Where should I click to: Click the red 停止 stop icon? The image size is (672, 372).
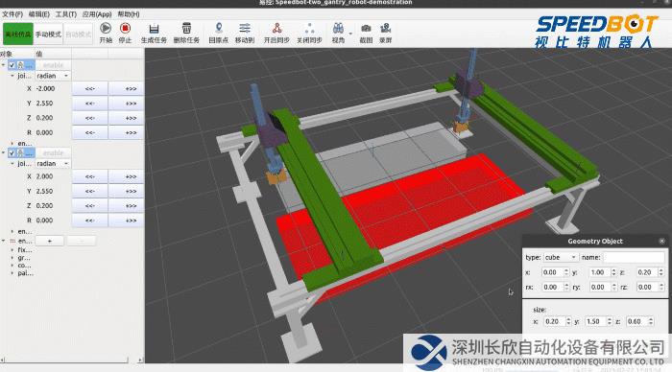pyautogui.click(x=125, y=28)
